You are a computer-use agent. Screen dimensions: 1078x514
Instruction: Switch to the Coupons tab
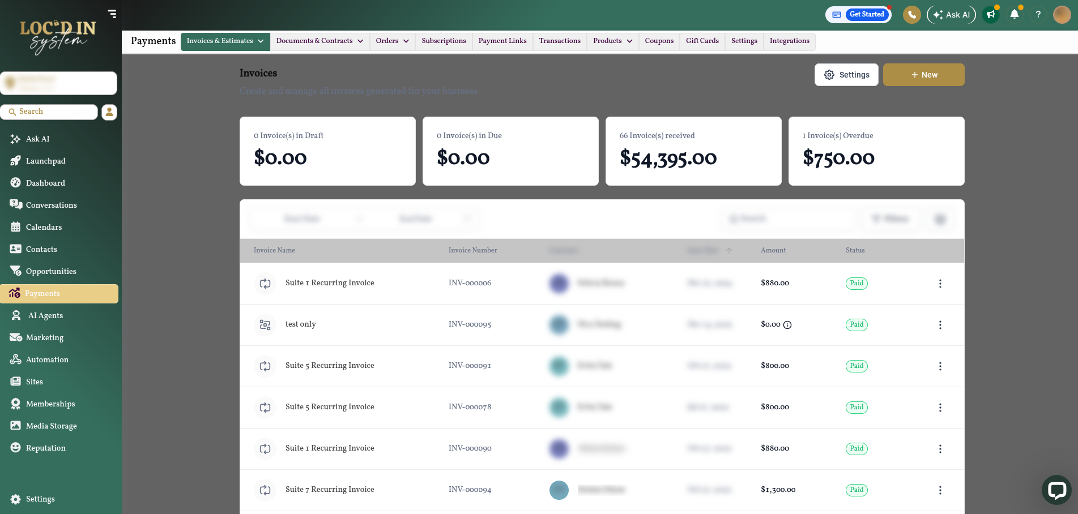(659, 41)
